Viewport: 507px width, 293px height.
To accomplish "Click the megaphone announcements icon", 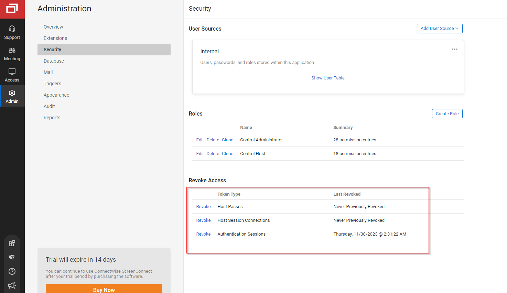I will pyautogui.click(x=12, y=285).
